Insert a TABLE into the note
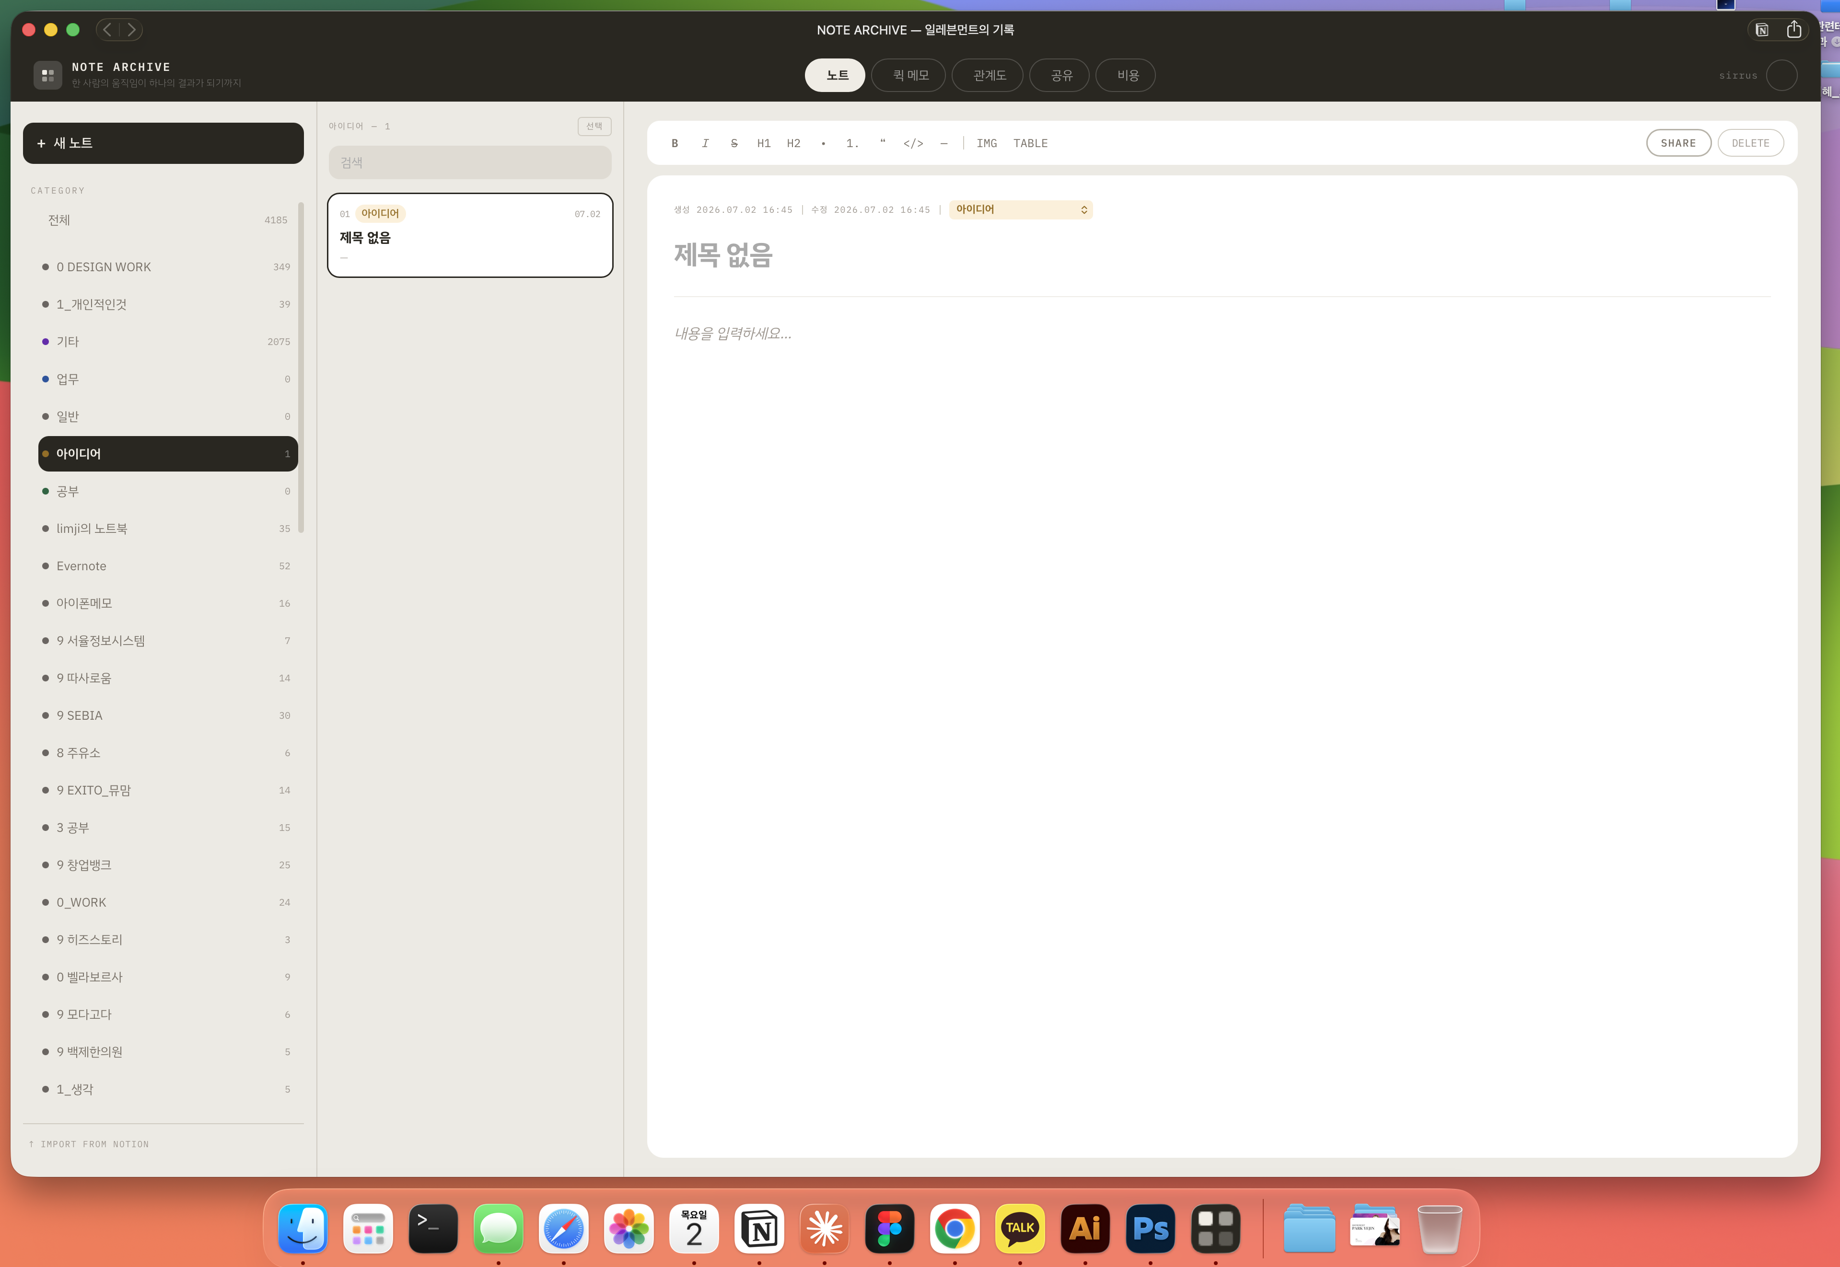 point(1030,143)
